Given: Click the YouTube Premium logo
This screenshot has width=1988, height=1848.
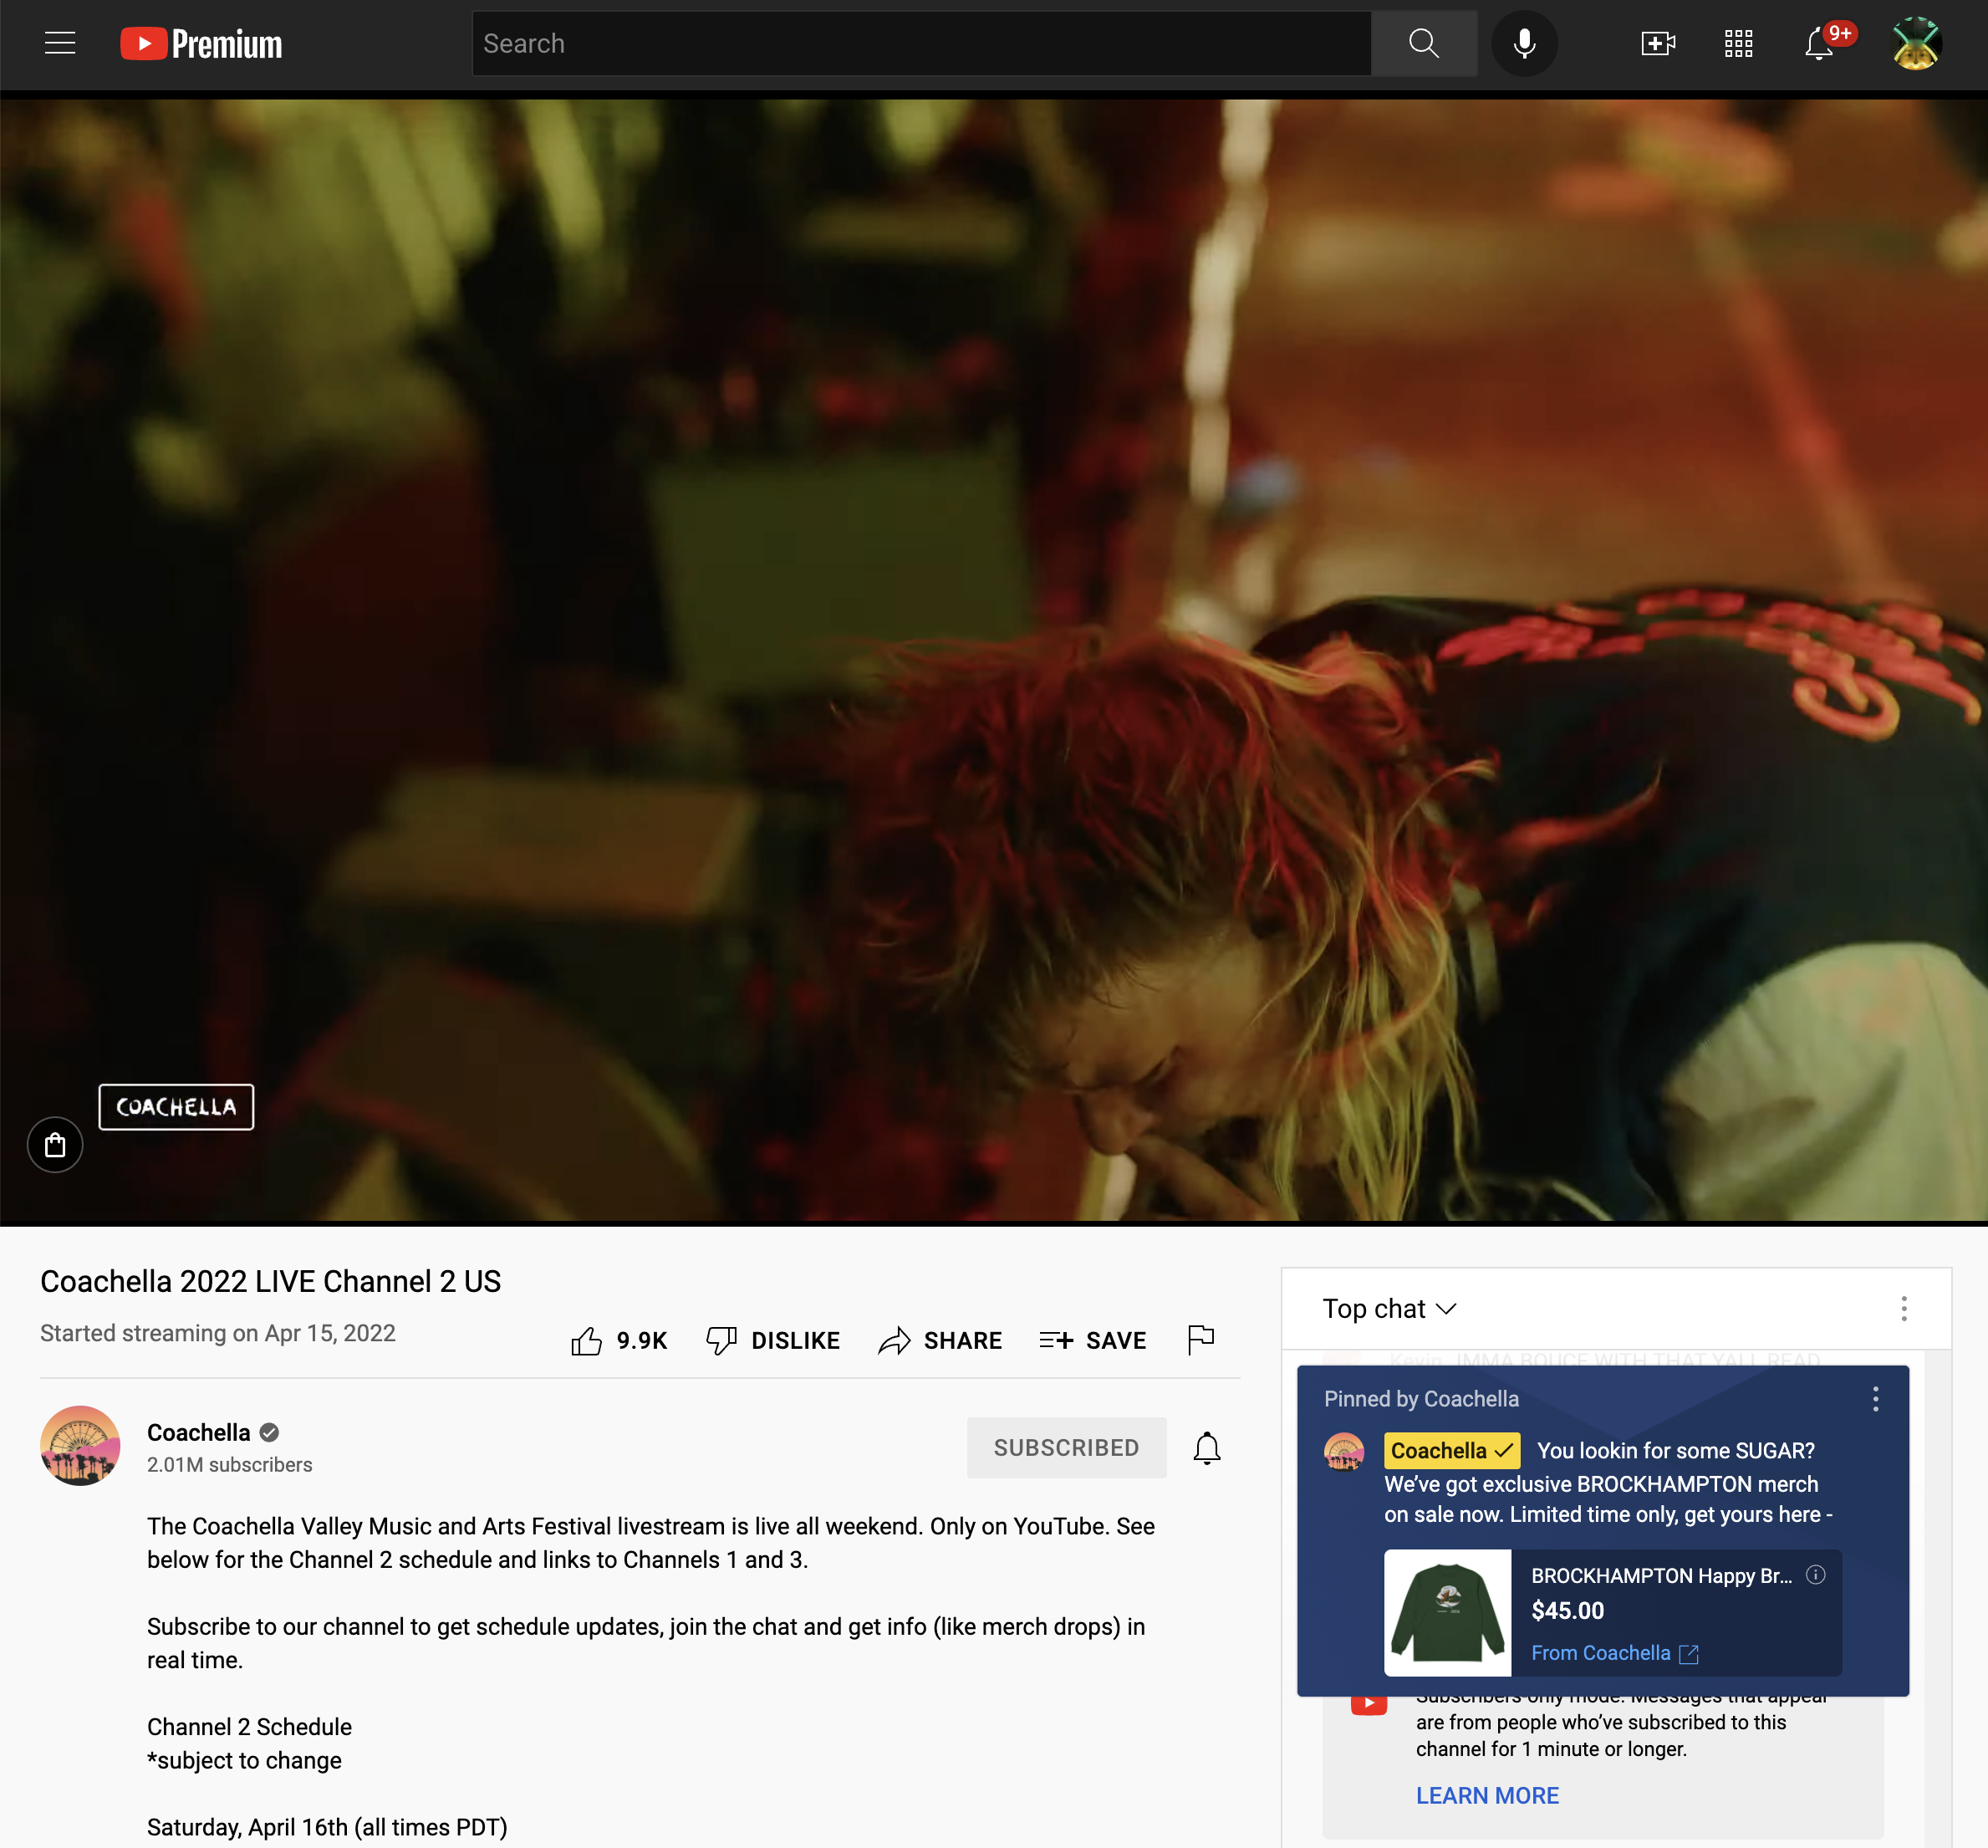Looking at the screenshot, I should tap(201, 44).
